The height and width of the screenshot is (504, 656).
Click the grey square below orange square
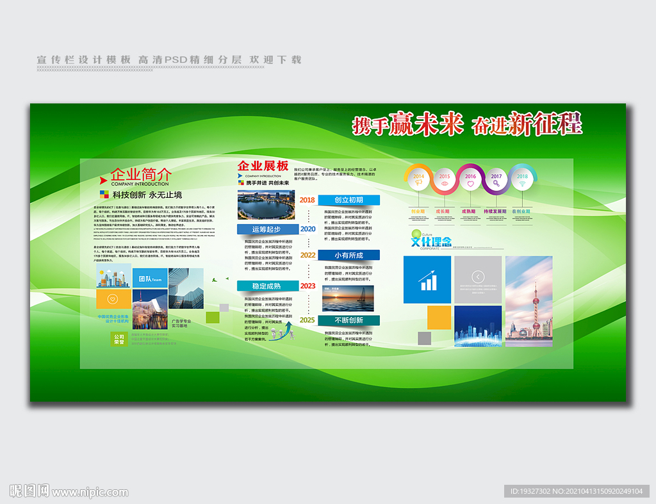[x=424, y=338]
